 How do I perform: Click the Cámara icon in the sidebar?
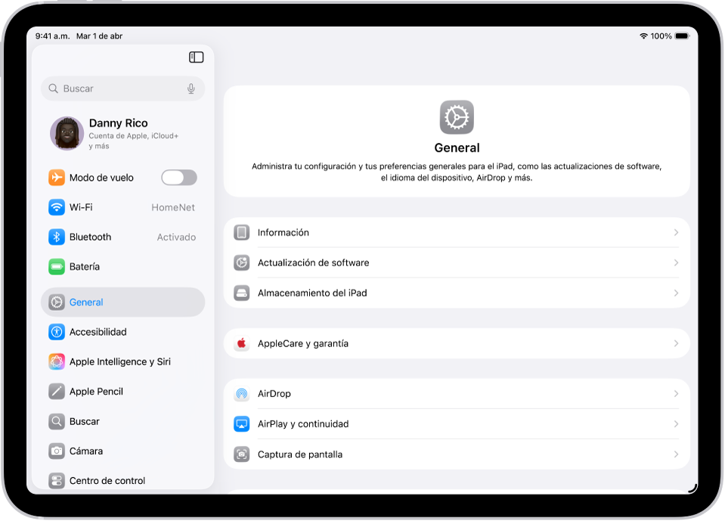coord(57,451)
